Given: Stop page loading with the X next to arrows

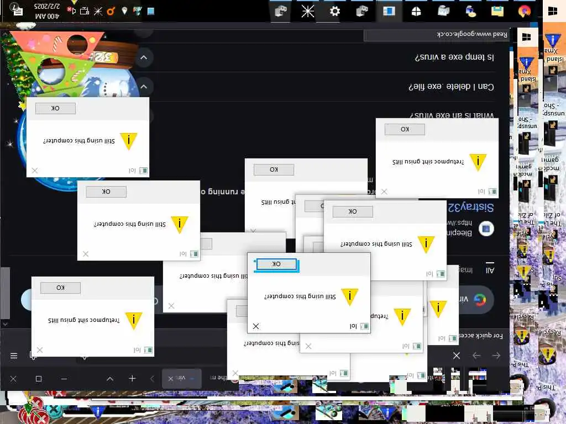Looking at the screenshot, I should tap(456, 356).
